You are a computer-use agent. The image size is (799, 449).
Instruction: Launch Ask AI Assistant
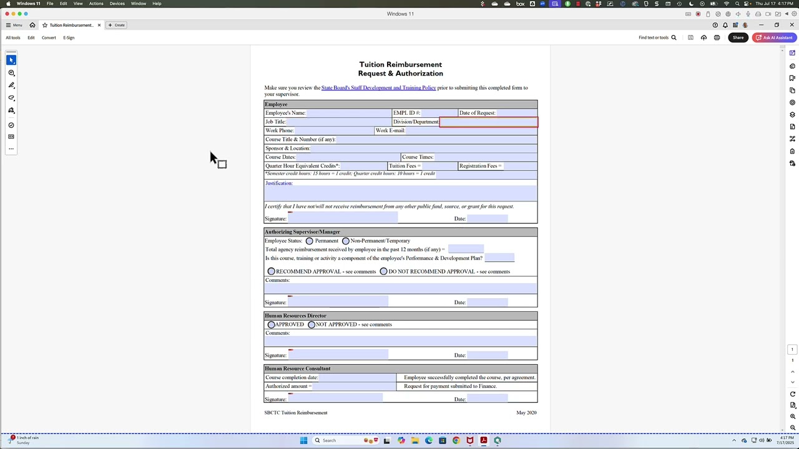(774, 37)
